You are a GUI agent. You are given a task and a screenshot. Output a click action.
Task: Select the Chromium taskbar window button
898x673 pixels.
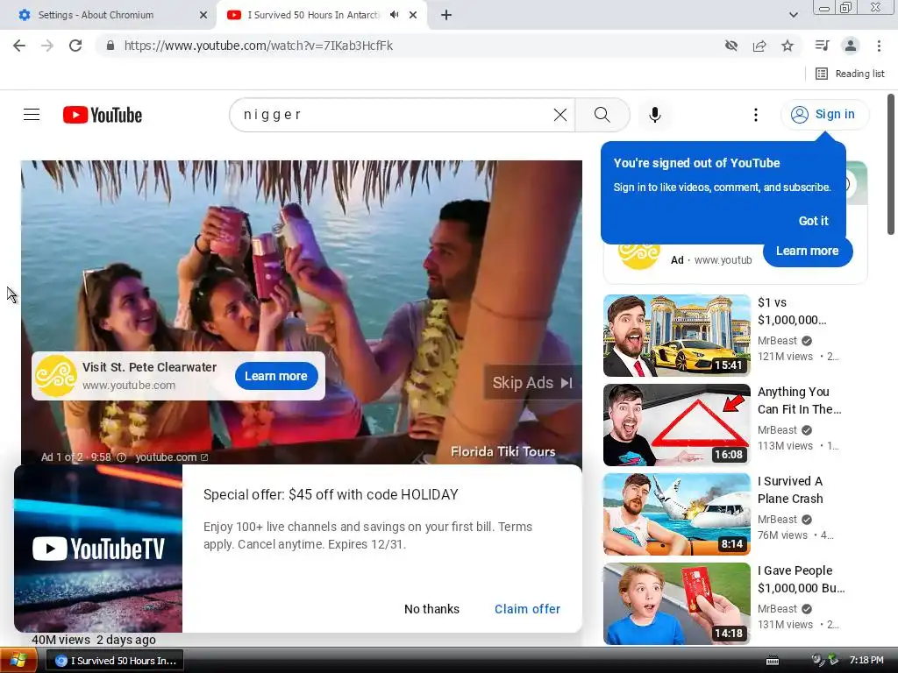coord(115,661)
